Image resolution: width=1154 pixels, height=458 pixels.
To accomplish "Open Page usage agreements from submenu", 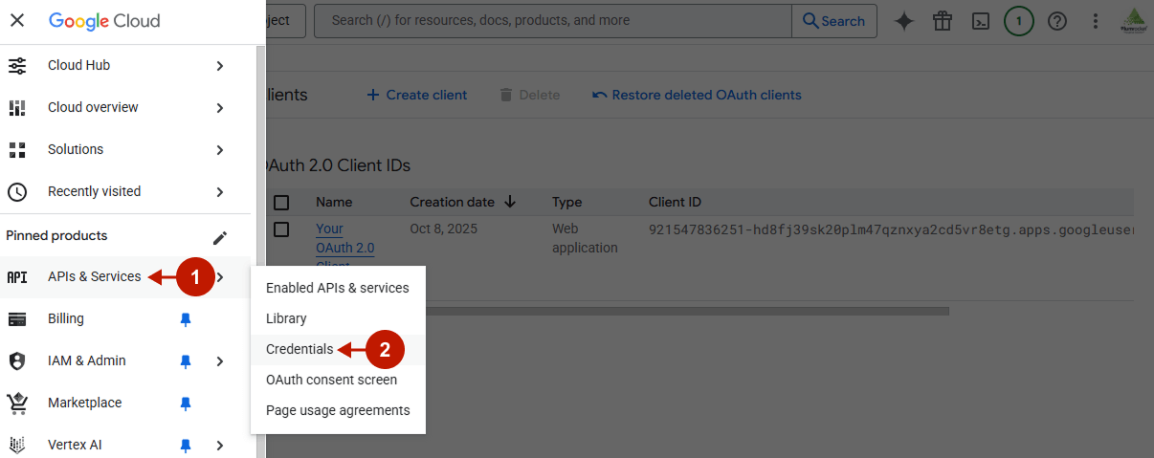I will pyautogui.click(x=338, y=410).
